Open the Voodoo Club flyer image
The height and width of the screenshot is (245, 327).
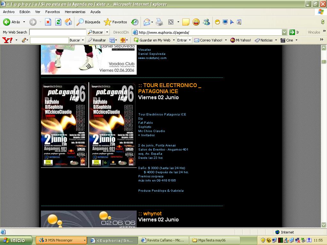click(x=89, y=60)
